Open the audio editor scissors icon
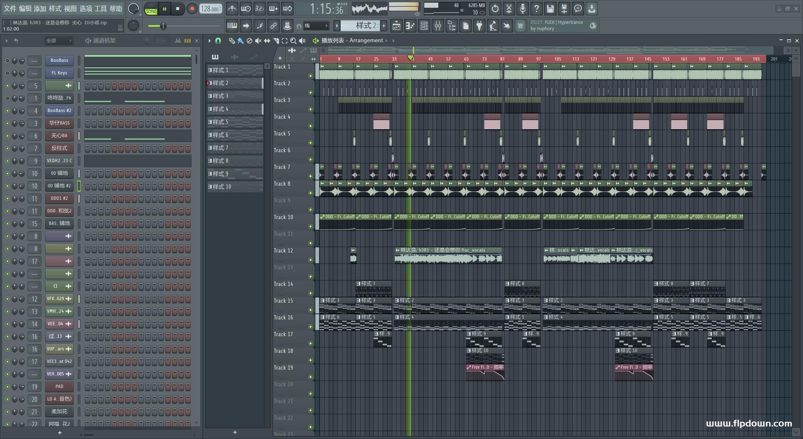Viewport: 803px width, 439px height. tap(509, 8)
